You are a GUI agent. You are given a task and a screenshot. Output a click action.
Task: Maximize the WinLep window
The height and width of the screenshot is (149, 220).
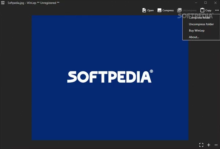click(x=205, y=3)
